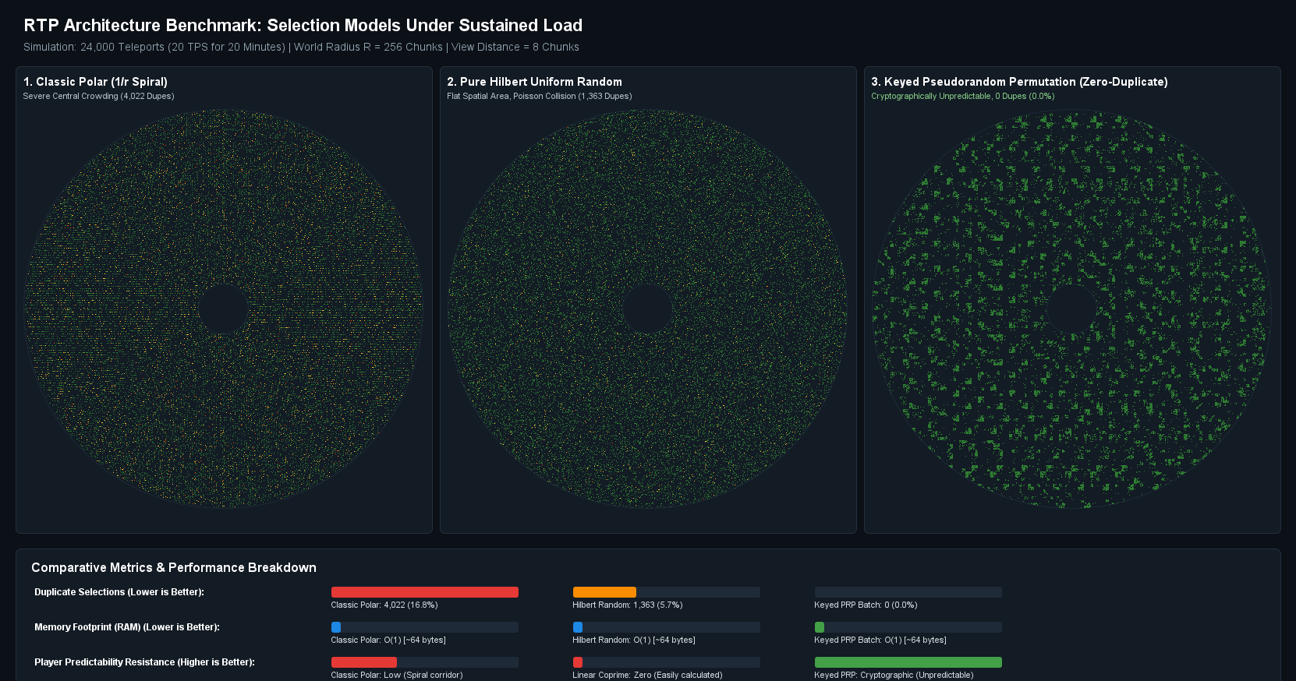
Task: Click the Keyed PRP clustered scatter plot
Action: 1072,309
